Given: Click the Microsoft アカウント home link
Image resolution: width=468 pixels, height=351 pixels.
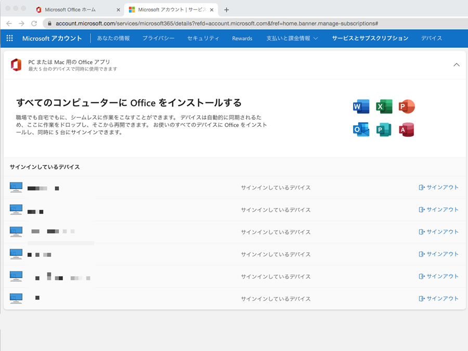Looking at the screenshot, I should pos(52,38).
